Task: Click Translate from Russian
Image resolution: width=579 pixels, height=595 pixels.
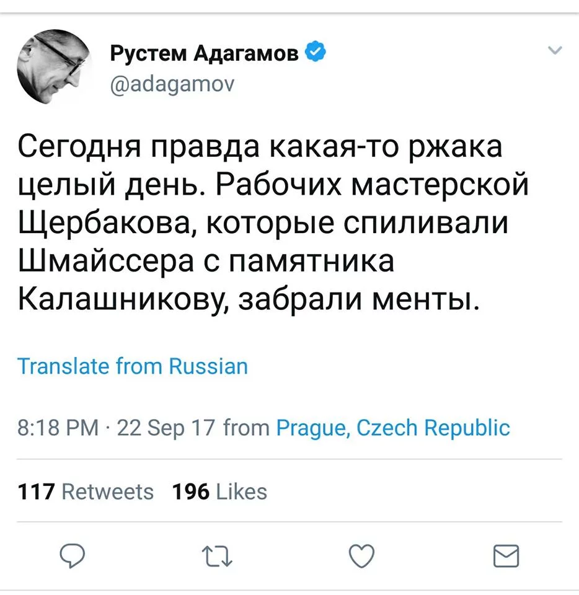Action: (133, 366)
